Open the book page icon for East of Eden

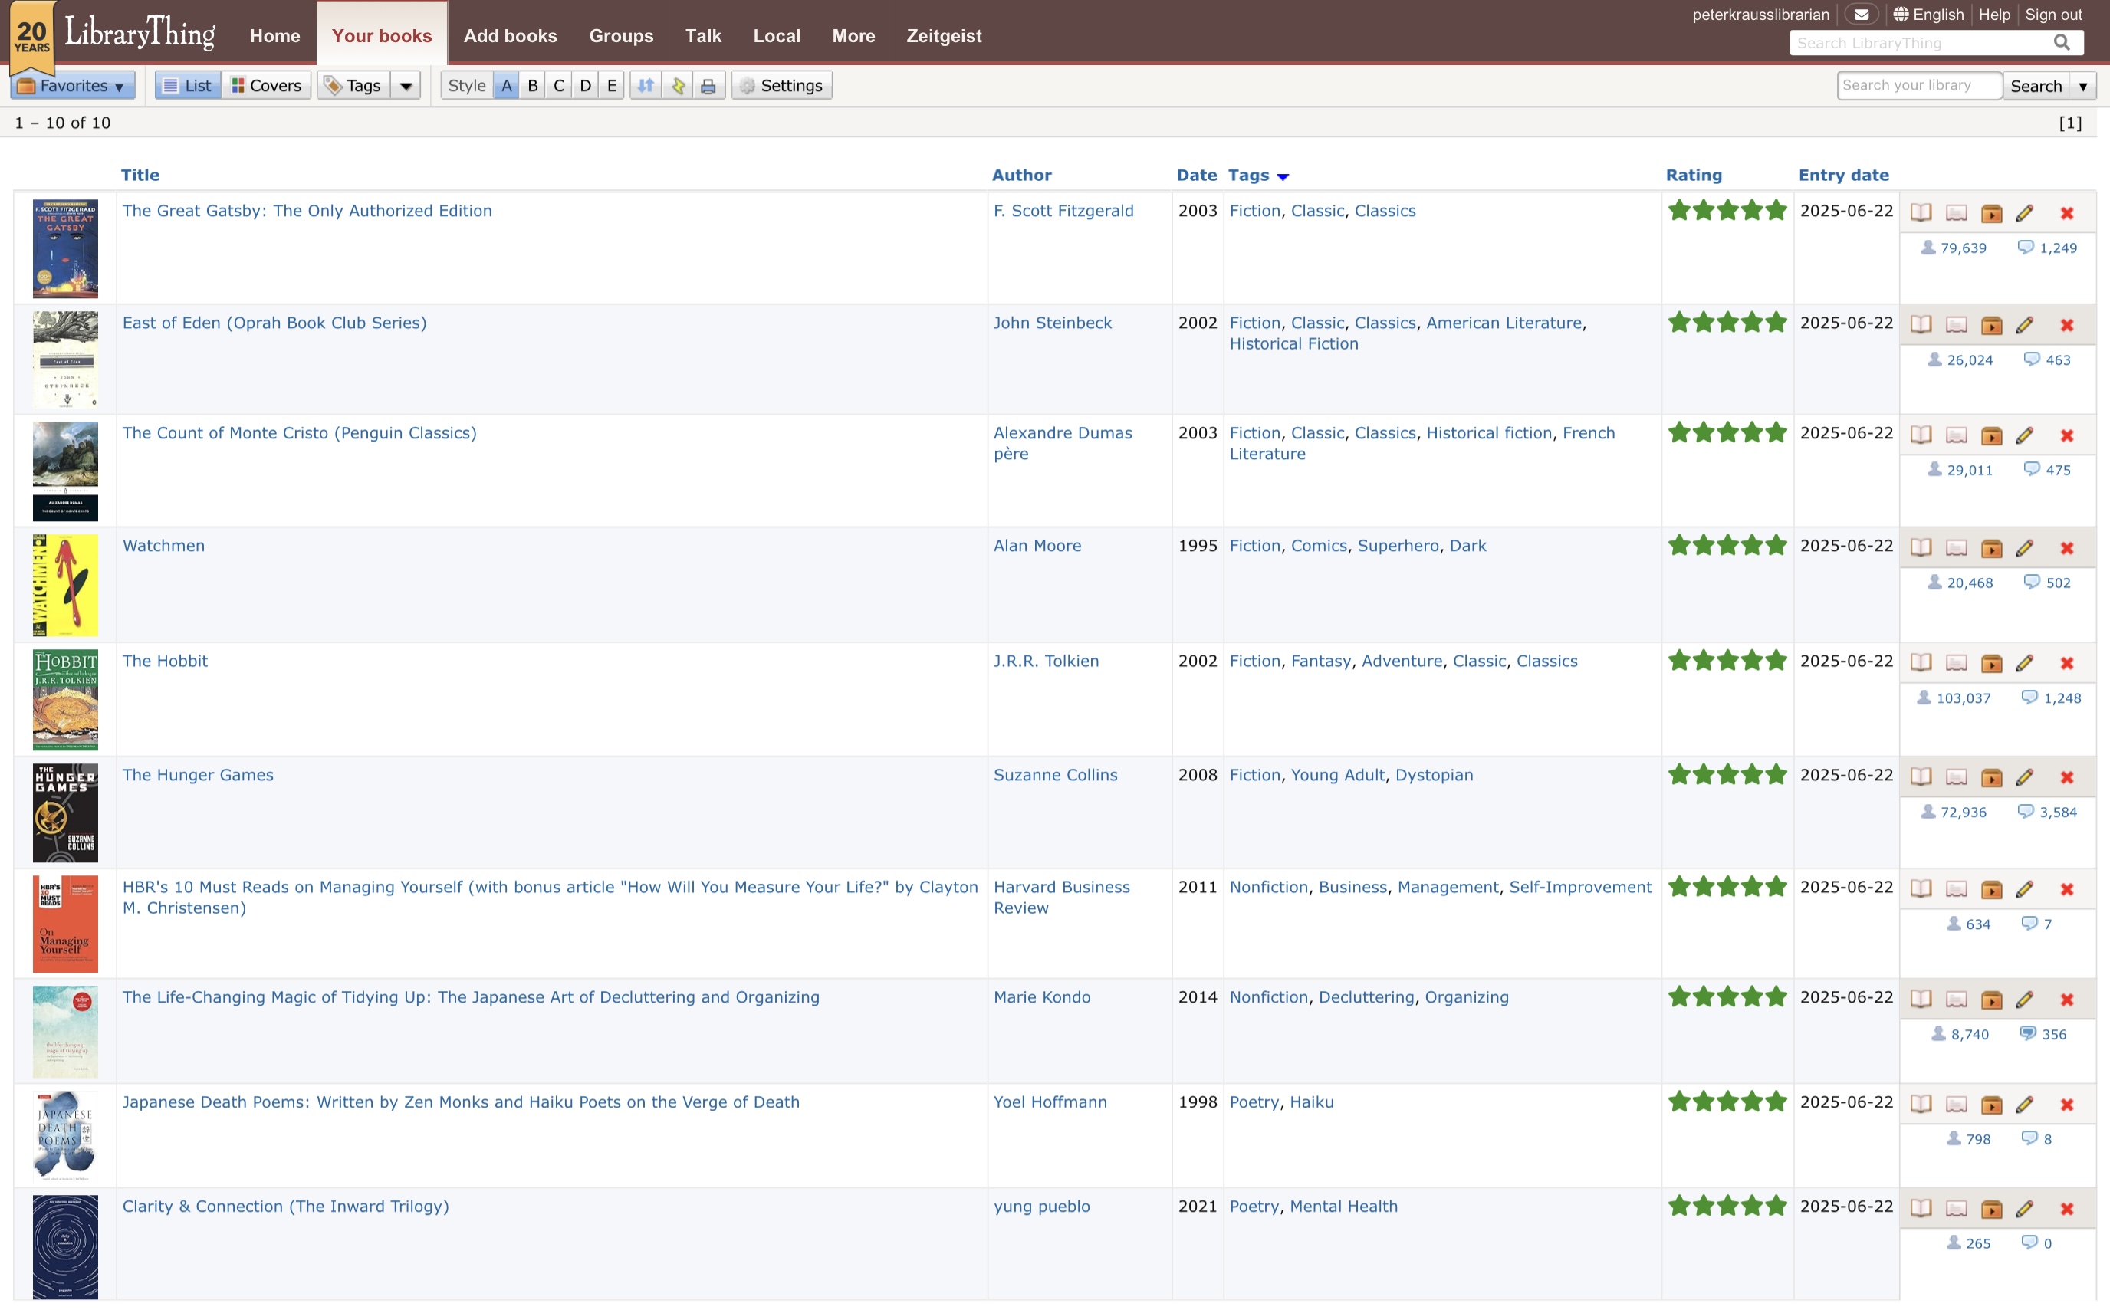[x=1921, y=324]
